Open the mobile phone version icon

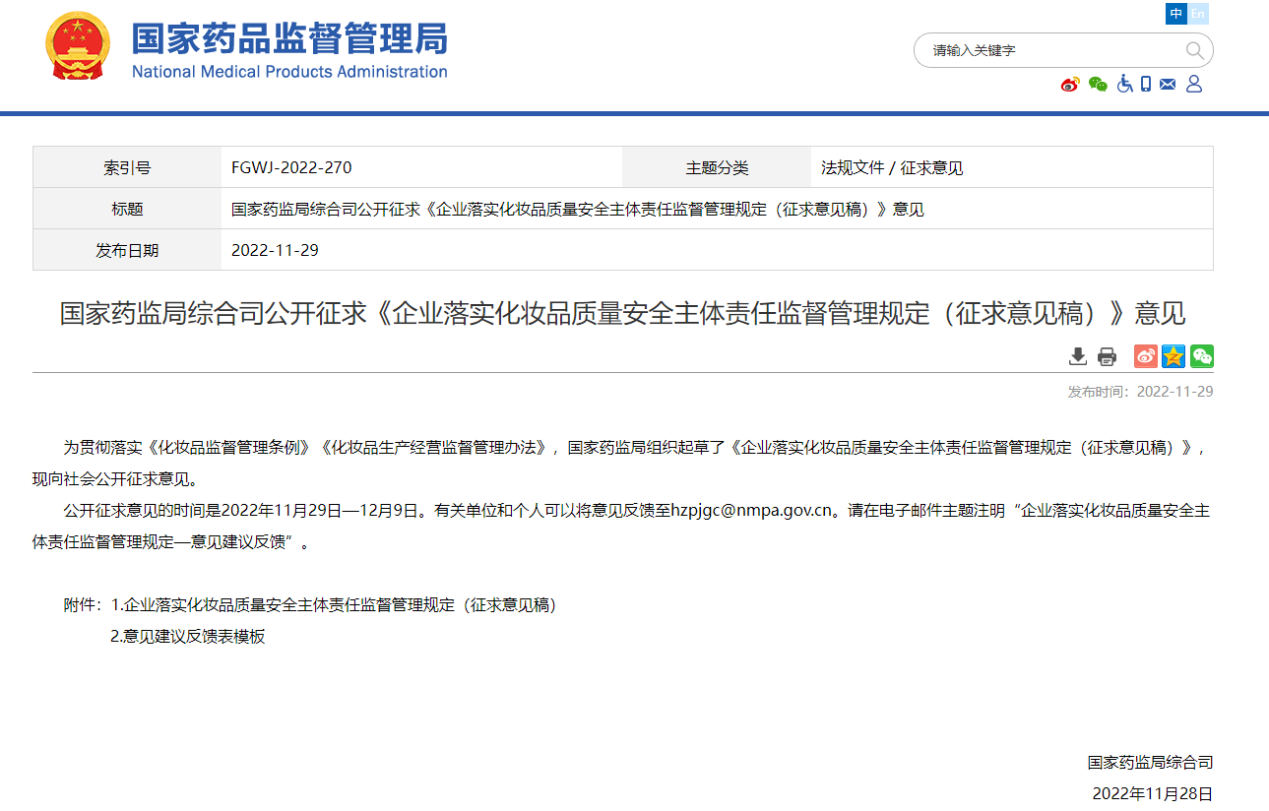pyautogui.click(x=1146, y=85)
